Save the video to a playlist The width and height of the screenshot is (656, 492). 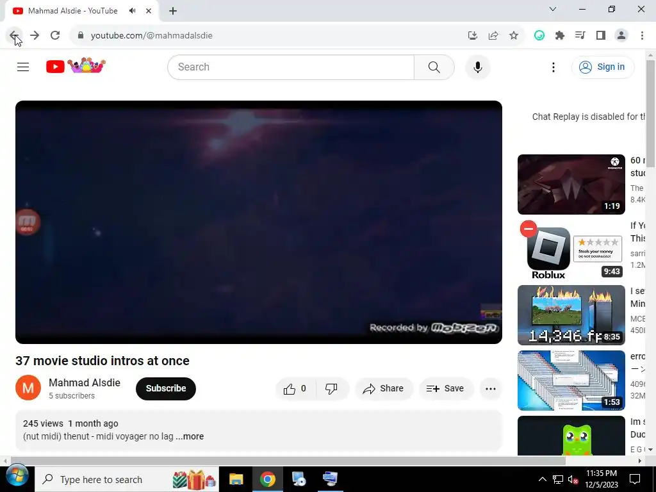[x=446, y=389]
